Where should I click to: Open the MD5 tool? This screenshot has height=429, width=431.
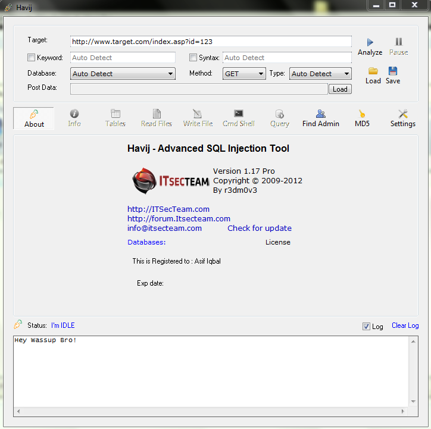pos(362,118)
